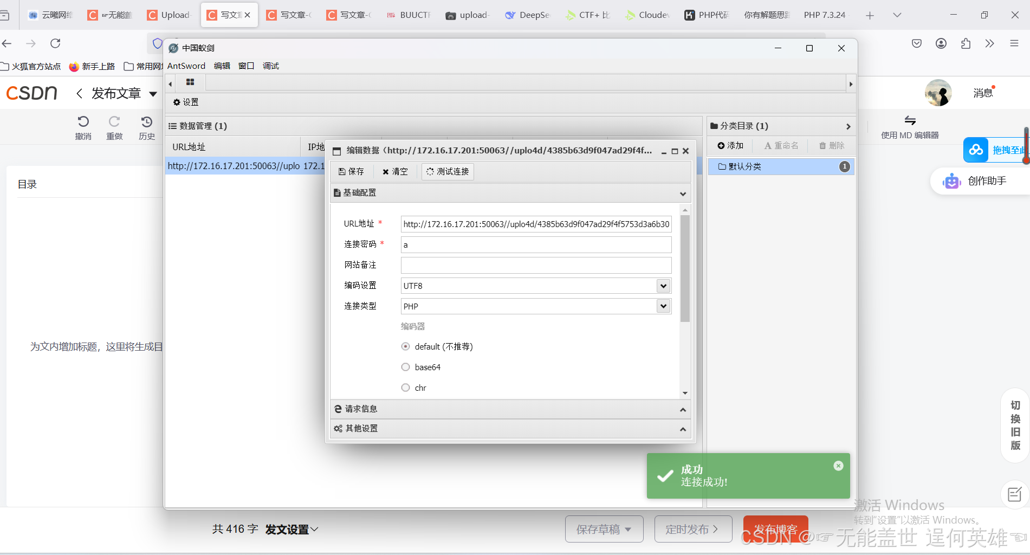This screenshot has height=555, width=1030.
Task: Expand 发文设置 publishing settings
Action: 291,529
